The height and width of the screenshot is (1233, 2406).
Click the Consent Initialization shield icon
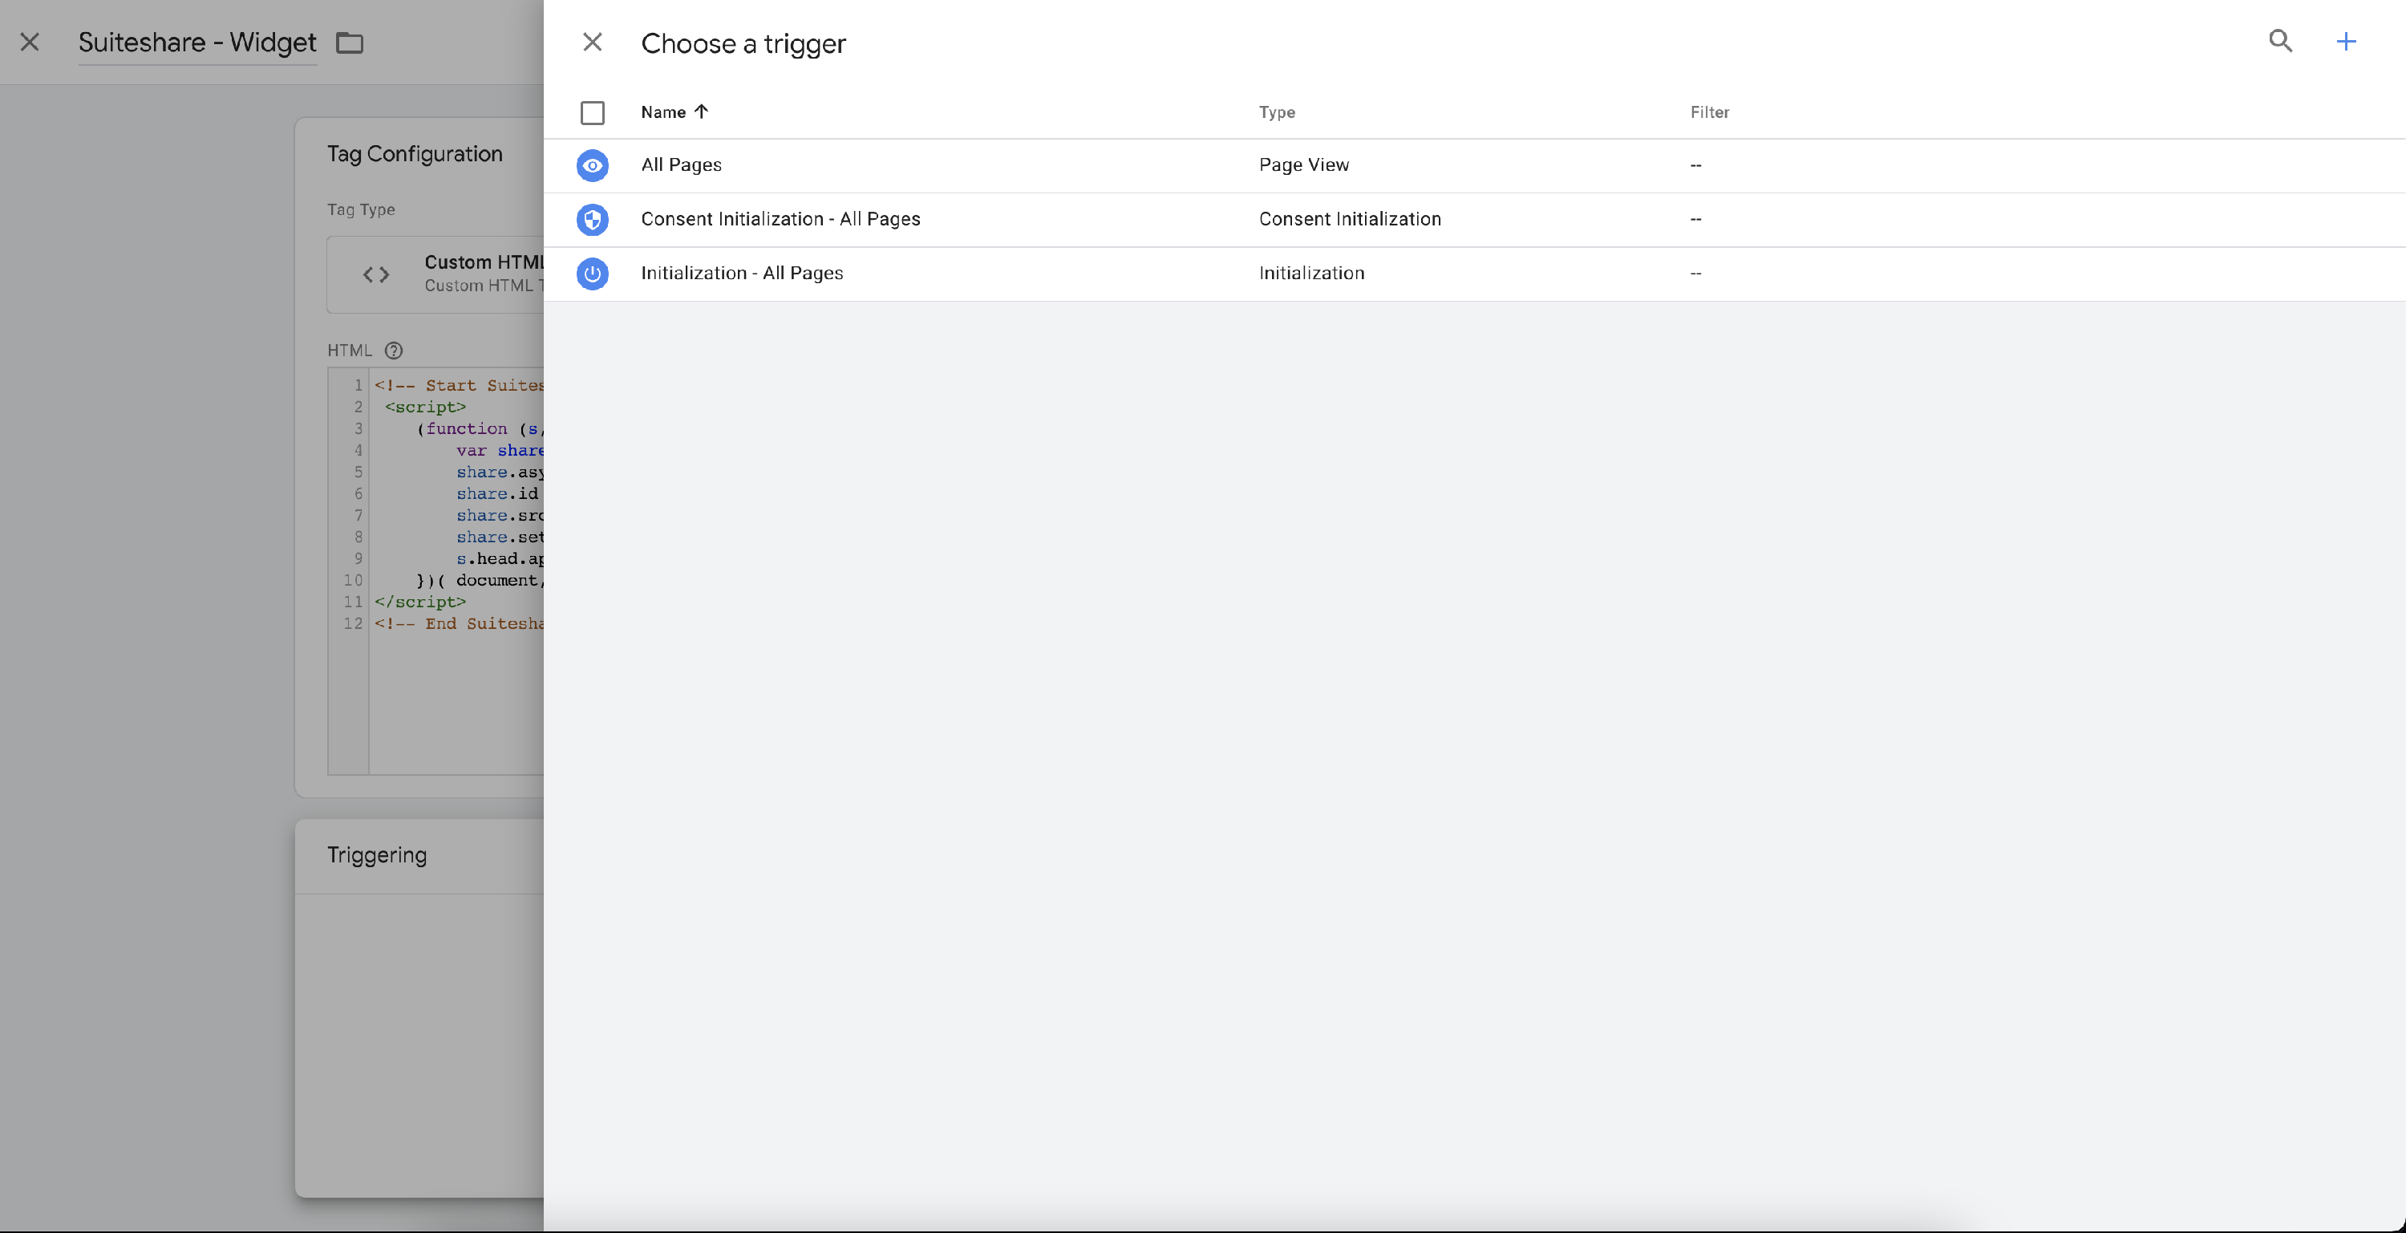(x=592, y=220)
